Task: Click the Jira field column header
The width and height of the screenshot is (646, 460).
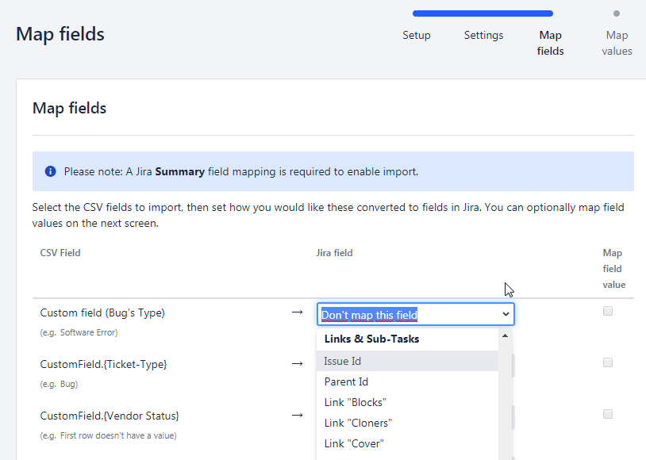Action: click(335, 253)
